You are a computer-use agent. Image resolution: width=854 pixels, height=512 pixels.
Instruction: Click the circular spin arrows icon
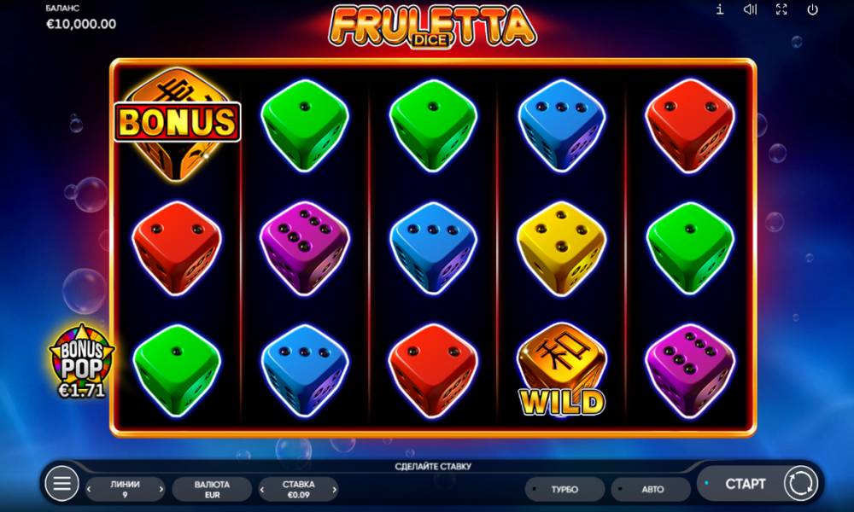[x=801, y=483]
